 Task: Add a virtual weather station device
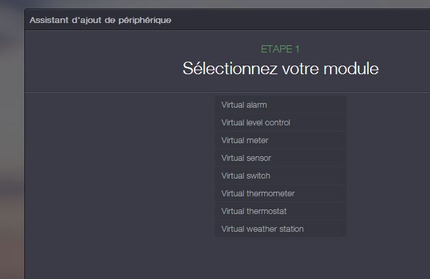(x=280, y=229)
